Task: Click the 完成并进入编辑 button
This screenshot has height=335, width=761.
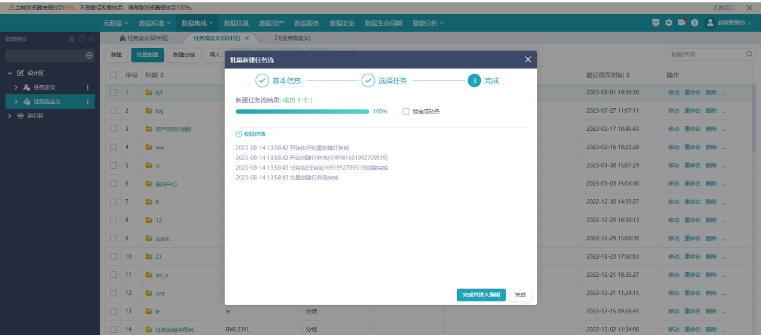Action: [481, 295]
